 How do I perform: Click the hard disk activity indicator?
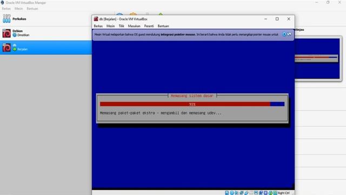[x=227, y=193]
